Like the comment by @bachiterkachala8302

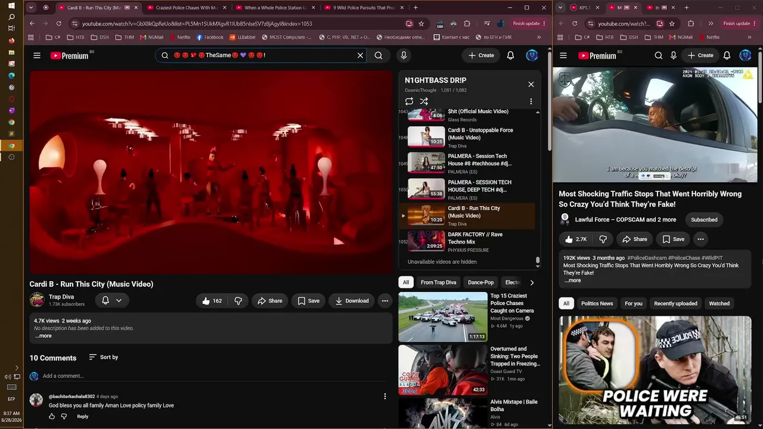point(52,416)
